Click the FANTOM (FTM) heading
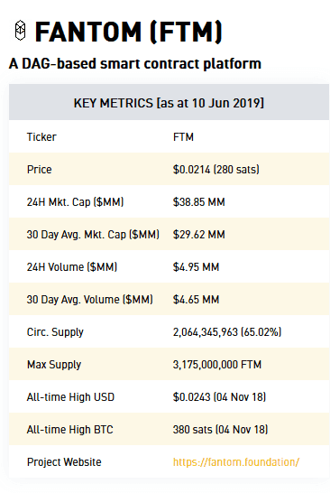 pyautogui.click(x=128, y=32)
